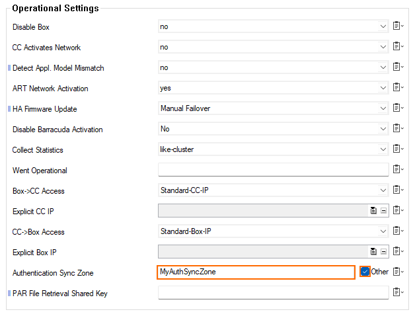Viewport: 415px width, 316px height.
Task: Expand the CC Activates Network dropdown
Action: (383, 47)
